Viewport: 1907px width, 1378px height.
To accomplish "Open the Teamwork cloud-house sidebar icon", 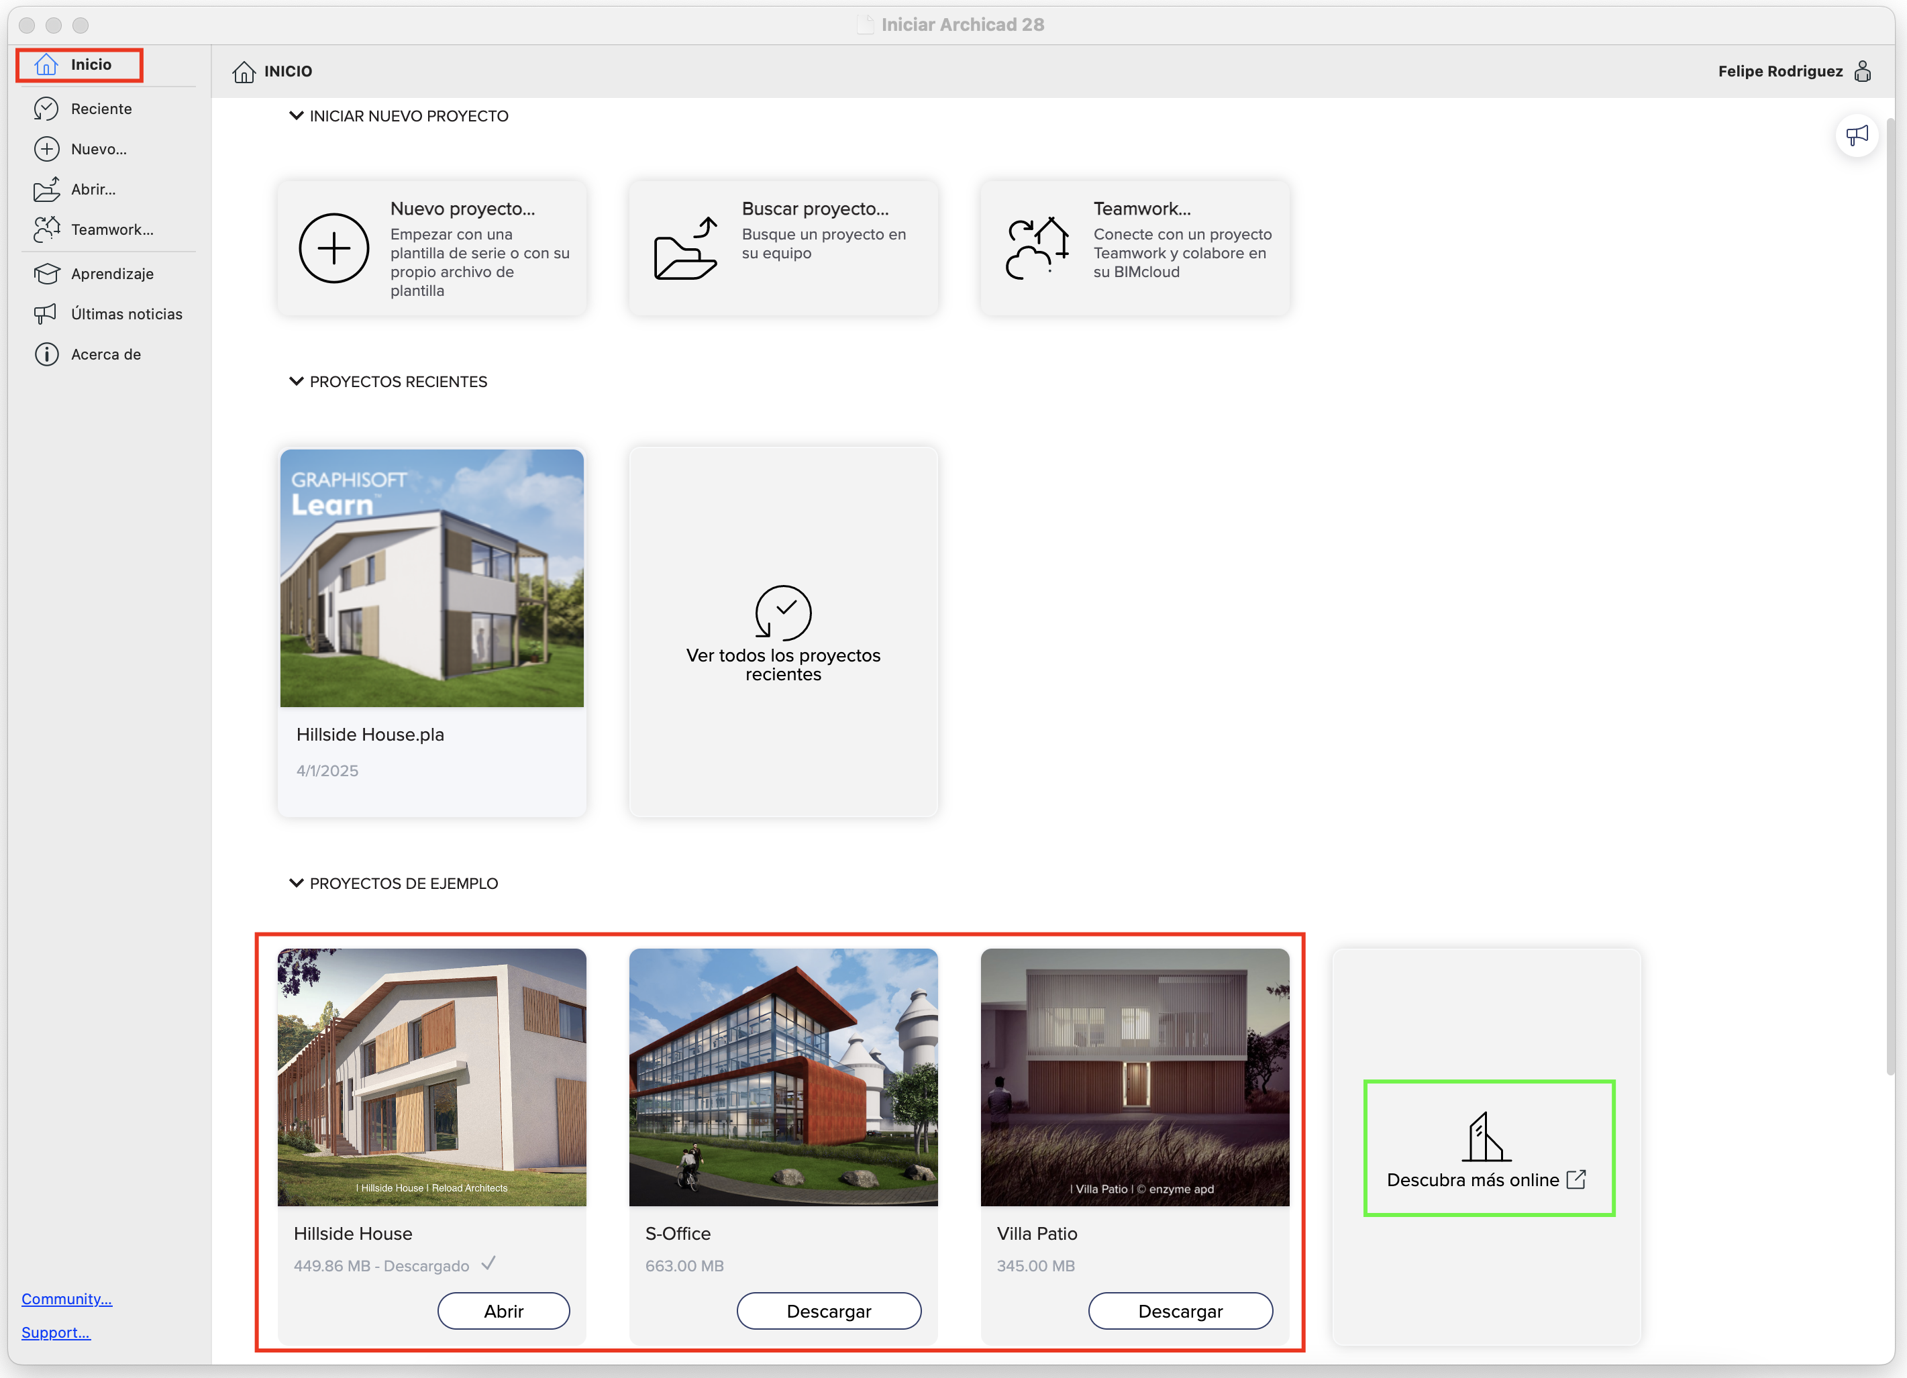I will [x=46, y=229].
